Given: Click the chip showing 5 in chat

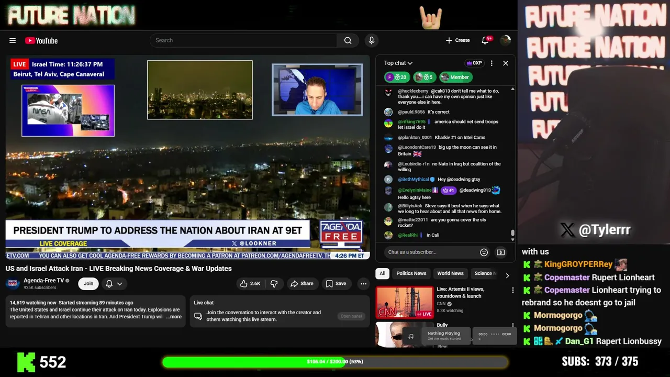Looking at the screenshot, I should point(425,77).
